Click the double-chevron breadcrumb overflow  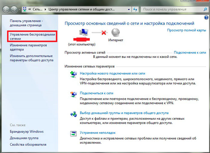point(30,9)
